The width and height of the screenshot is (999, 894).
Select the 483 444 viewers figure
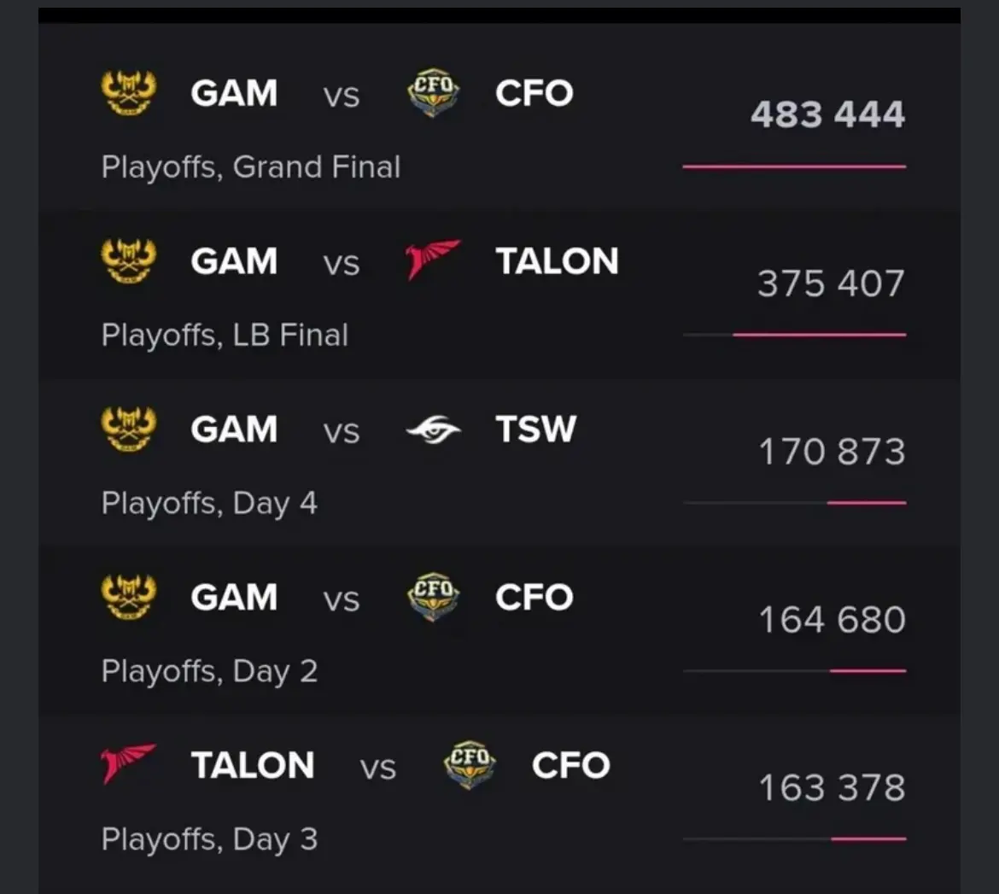click(827, 114)
